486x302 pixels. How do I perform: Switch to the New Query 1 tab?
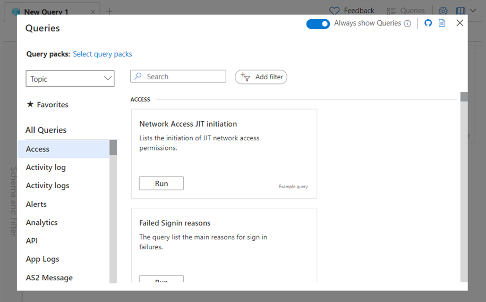[46, 12]
